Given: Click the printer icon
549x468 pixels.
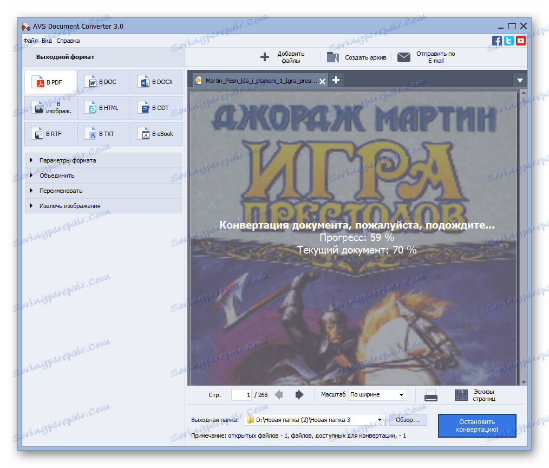Looking at the screenshot, I should pos(430,395).
